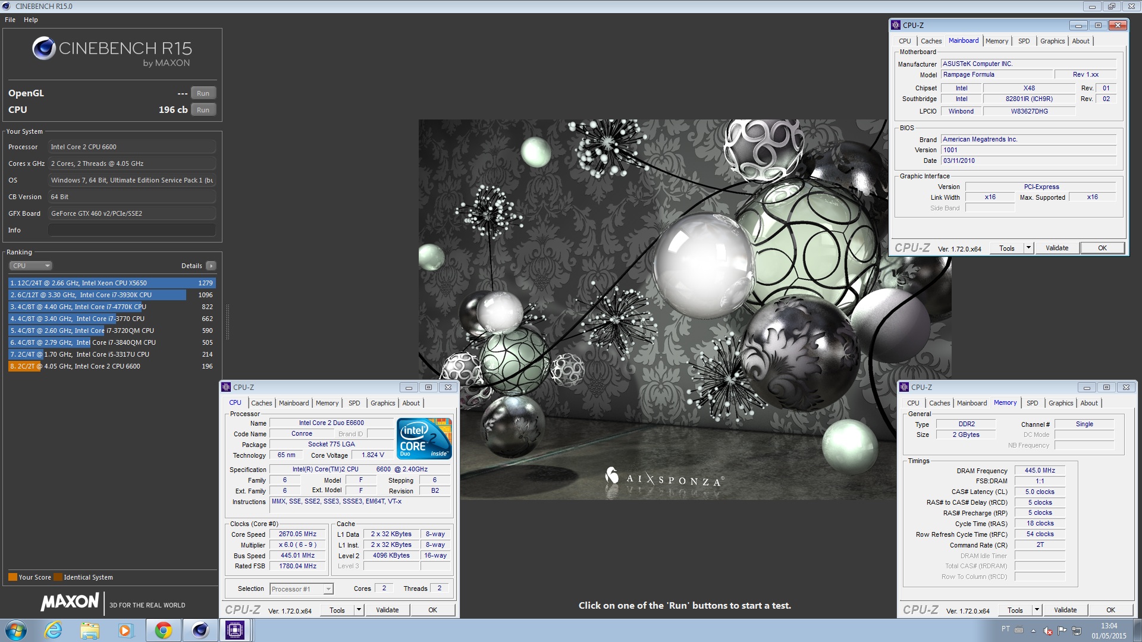
Task: Launch Windows Media Player from taskbar
Action: click(126, 630)
